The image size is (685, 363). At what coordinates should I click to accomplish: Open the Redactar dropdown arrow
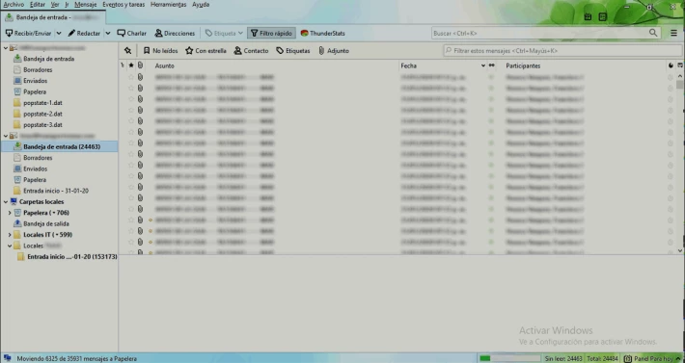pyautogui.click(x=107, y=33)
